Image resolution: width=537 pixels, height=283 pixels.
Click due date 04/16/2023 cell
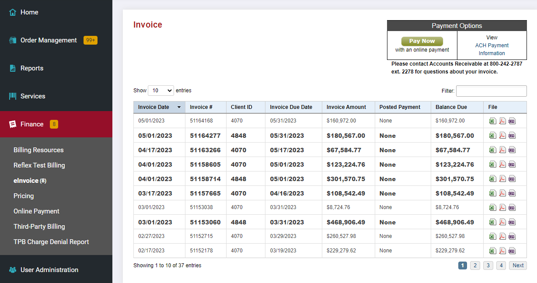click(x=293, y=193)
